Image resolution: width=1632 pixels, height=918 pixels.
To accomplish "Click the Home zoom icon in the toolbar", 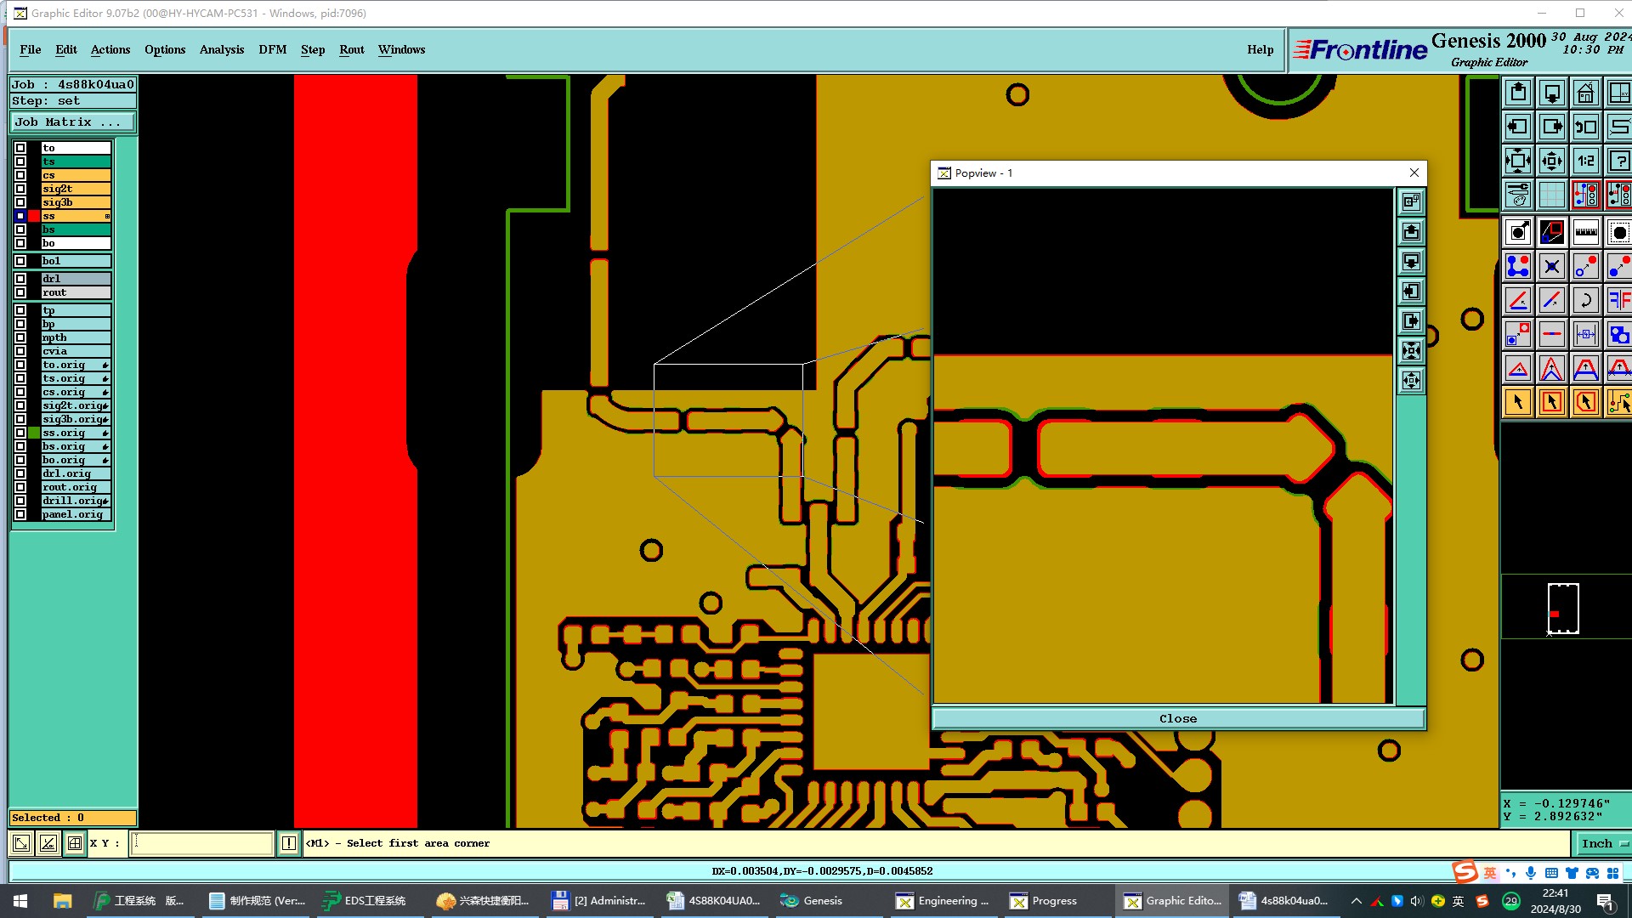I will pos(1585,93).
